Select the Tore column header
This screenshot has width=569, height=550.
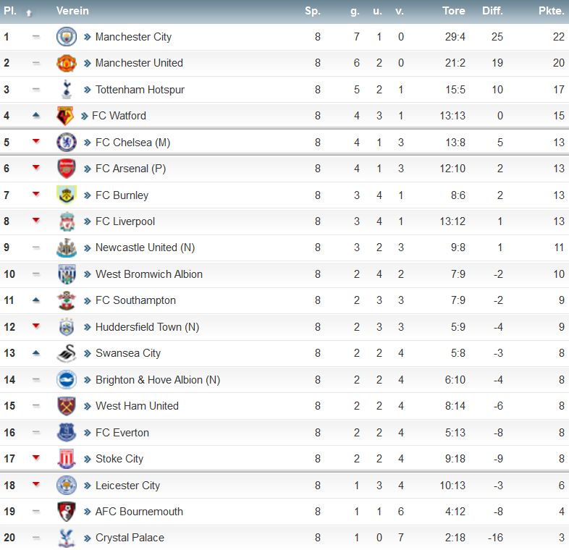pyautogui.click(x=454, y=11)
